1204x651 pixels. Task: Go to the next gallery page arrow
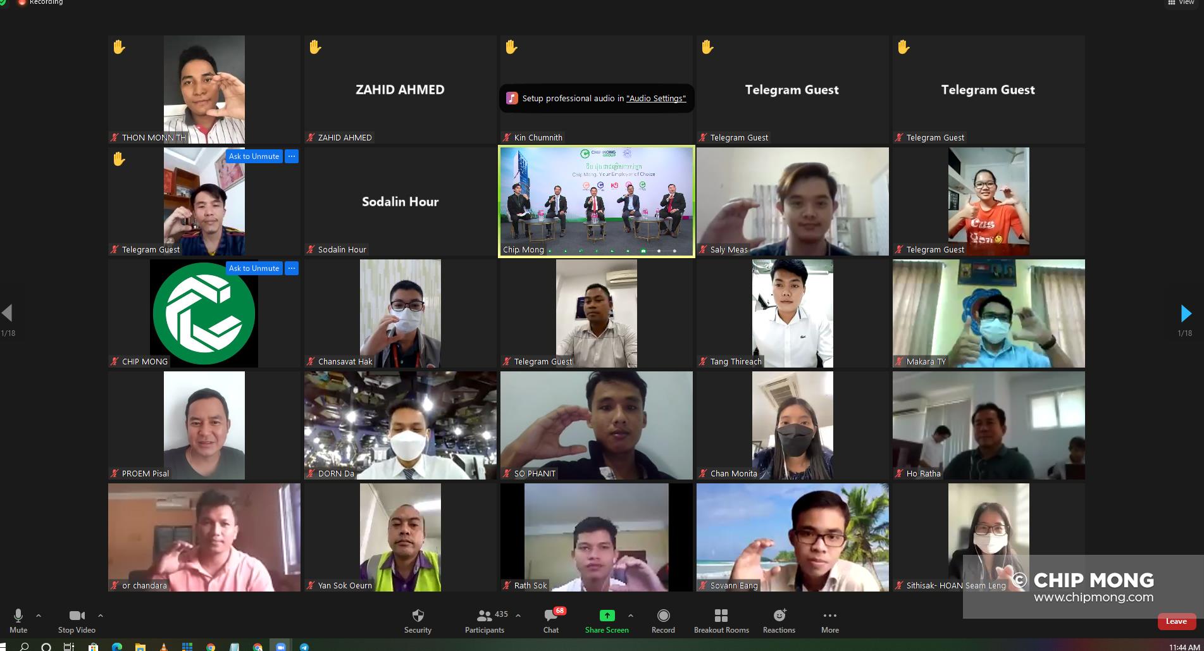pyautogui.click(x=1186, y=313)
